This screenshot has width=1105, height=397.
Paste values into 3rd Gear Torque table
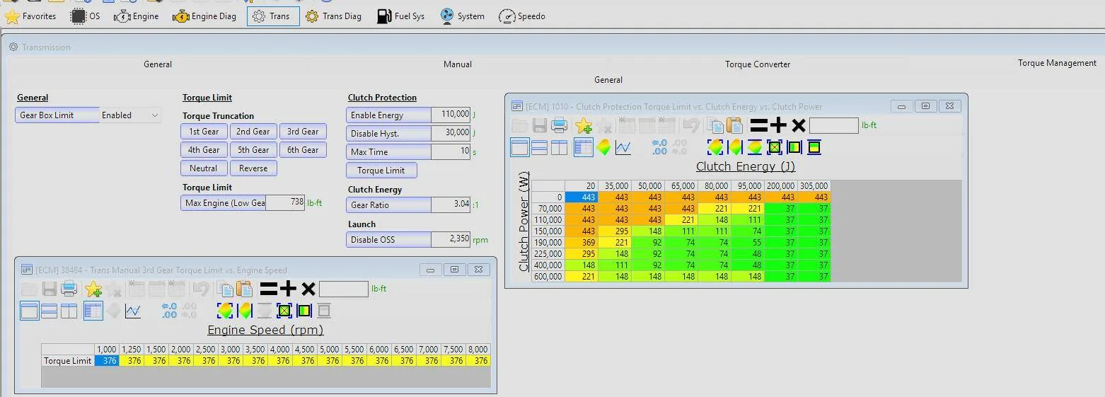244,289
